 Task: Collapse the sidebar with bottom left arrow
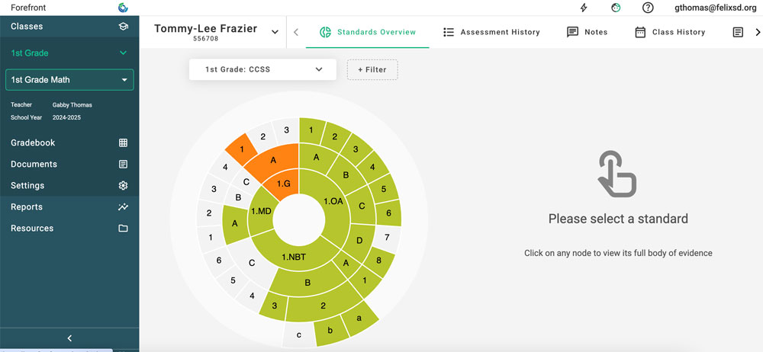click(69, 338)
